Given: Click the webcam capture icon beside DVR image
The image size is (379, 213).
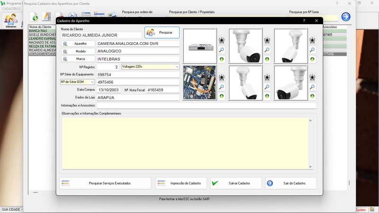Looking at the screenshot, I should [221, 40].
